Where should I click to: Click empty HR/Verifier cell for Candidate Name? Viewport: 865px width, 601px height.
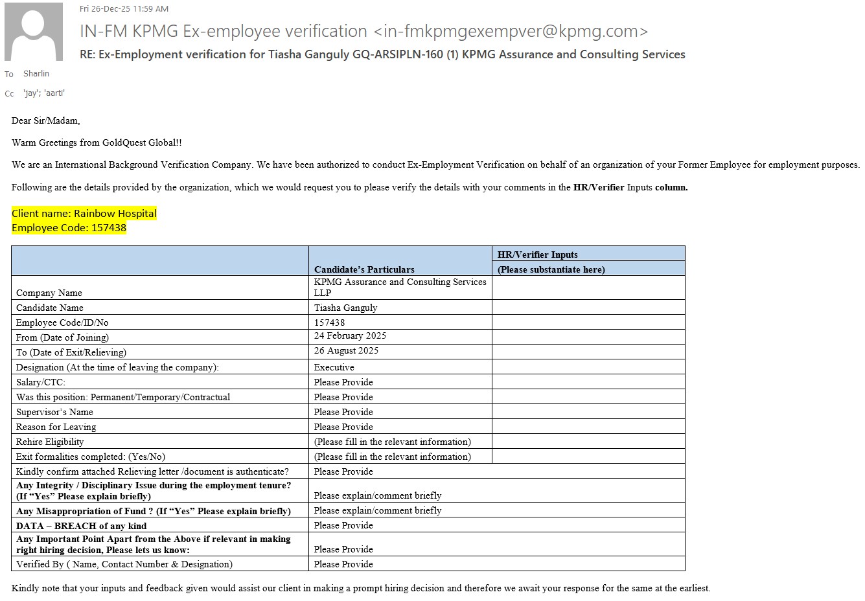point(588,308)
